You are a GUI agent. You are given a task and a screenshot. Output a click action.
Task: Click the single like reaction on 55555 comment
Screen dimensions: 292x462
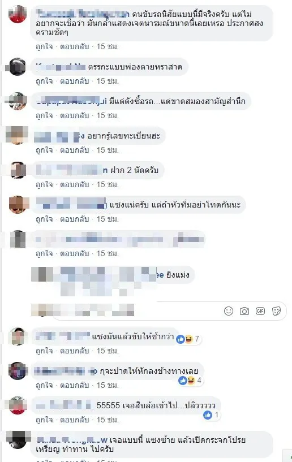(211, 415)
